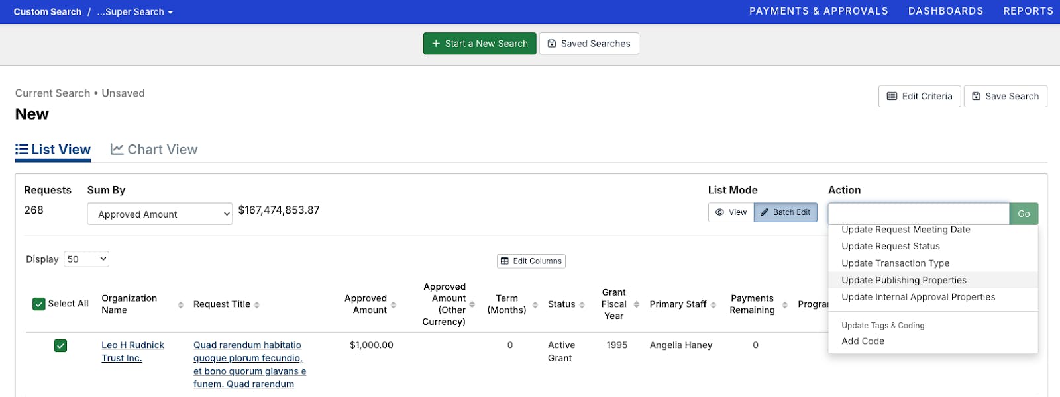Uncheck the Leo H Rudnick Trust row
1060x397 pixels.
click(x=60, y=345)
